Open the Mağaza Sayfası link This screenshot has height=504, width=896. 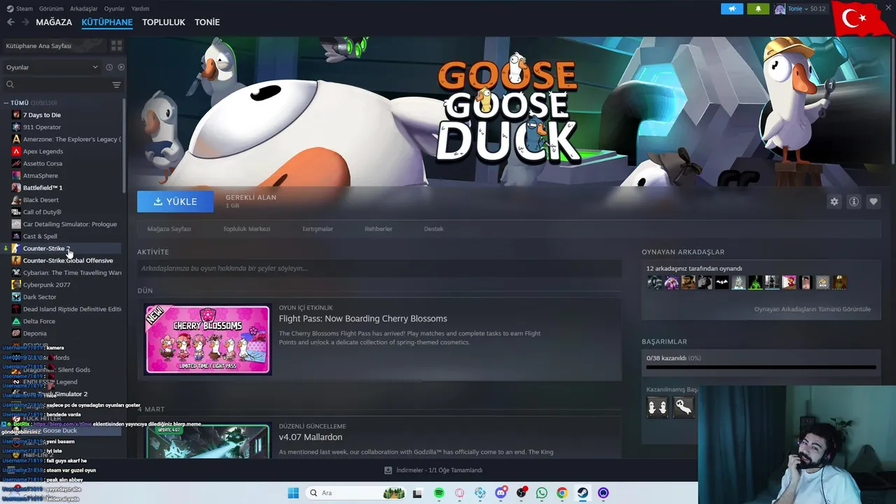click(x=169, y=229)
